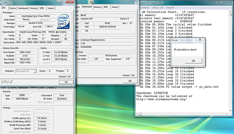Select SPD tab in the BenQ mainboard window
The height and width of the screenshot is (134, 234).
click(x=106, y=7)
